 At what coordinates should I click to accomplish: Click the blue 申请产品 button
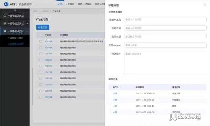(43, 27)
